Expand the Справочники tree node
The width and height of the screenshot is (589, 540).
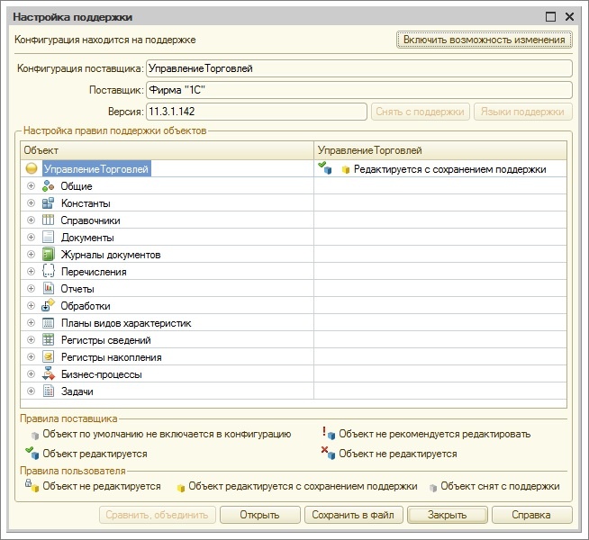point(32,220)
